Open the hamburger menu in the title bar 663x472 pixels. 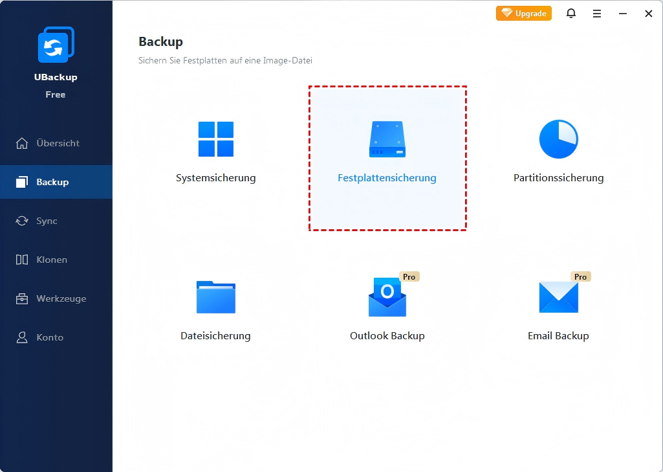pos(597,14)
